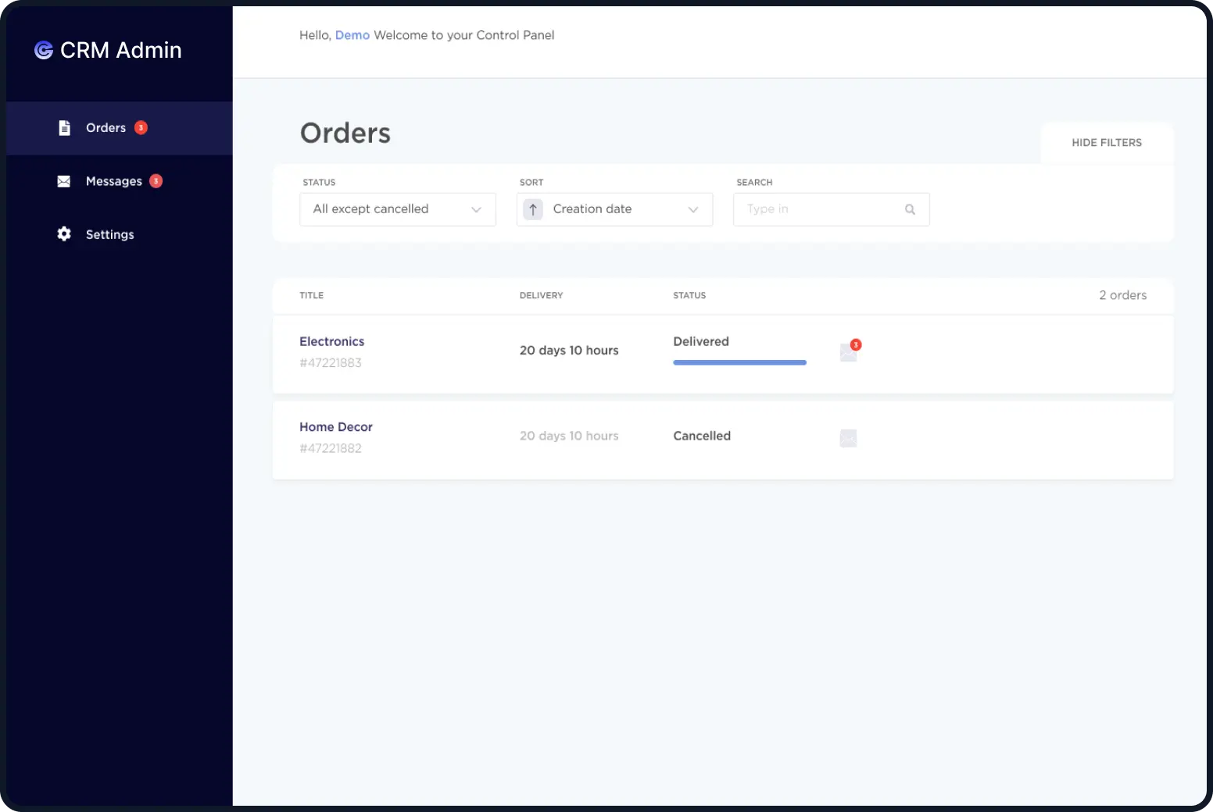Open messages icon for Home Decor order

(849, 438)
